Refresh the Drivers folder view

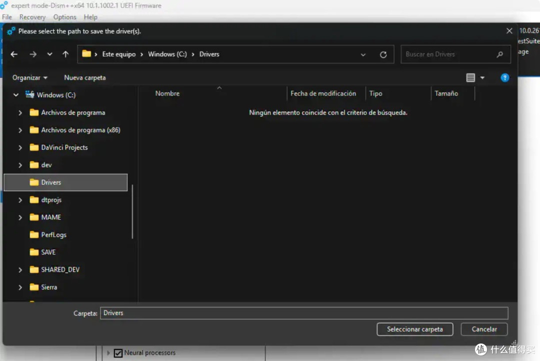[x=383, y=54]
